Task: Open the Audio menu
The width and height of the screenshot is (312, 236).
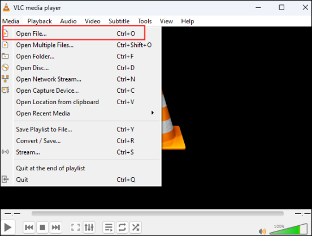Action: [68, 21]
